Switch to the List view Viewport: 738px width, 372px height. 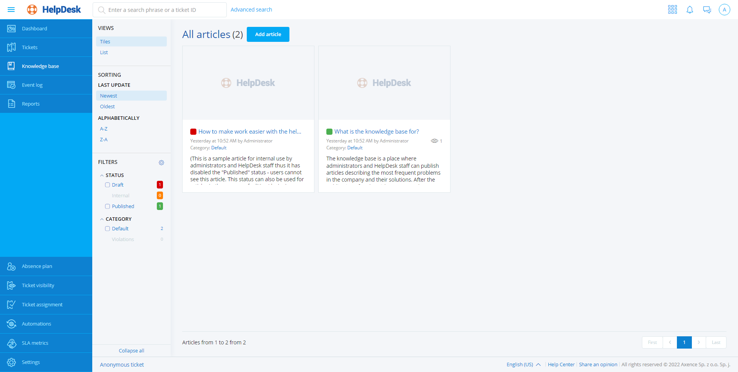(104, 53)
